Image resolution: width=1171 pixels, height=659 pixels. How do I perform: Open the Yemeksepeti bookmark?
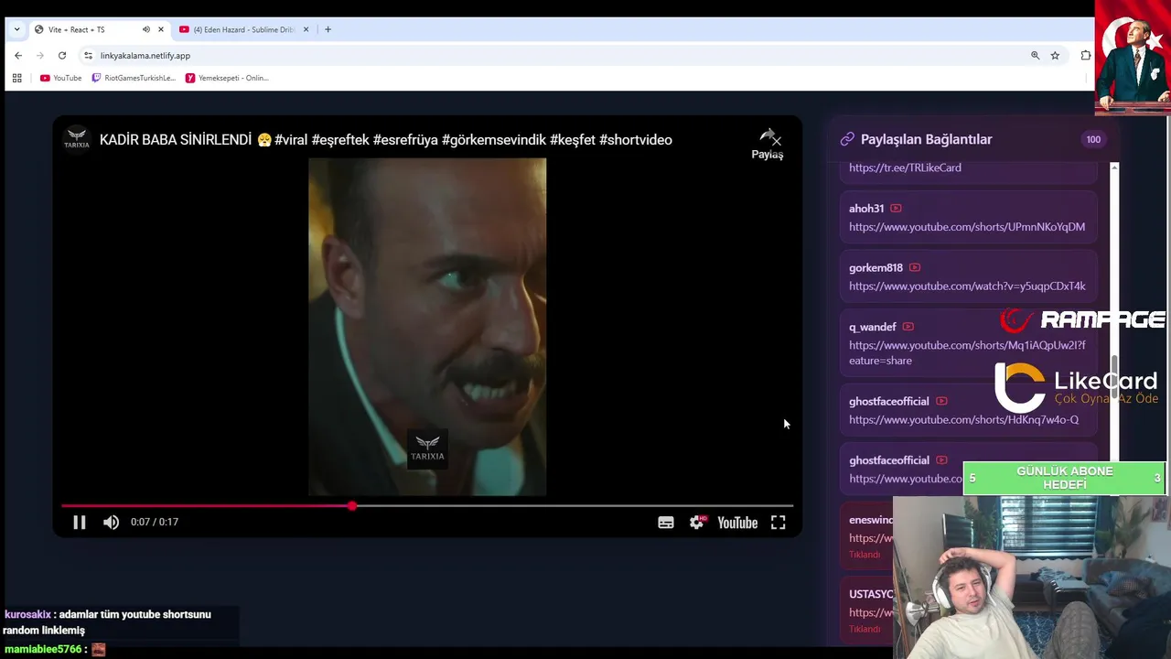point(227,78)
